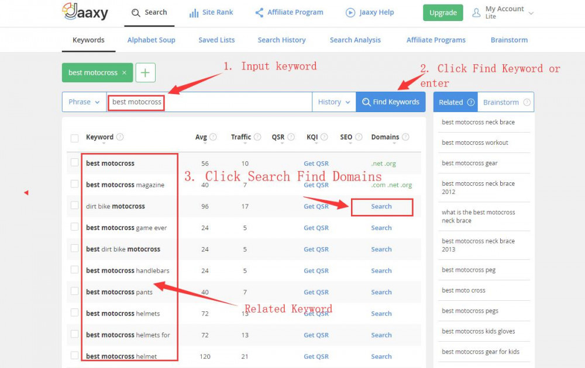Select related keyword best motocross gear
The image size is (585, 368).
(x=470, y=163)
